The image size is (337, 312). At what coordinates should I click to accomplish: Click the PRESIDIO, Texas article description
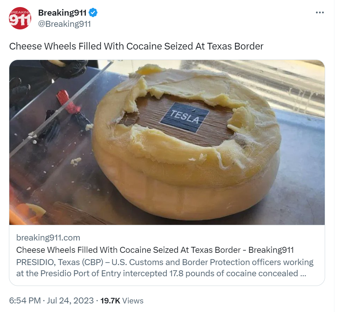[165, 268]
